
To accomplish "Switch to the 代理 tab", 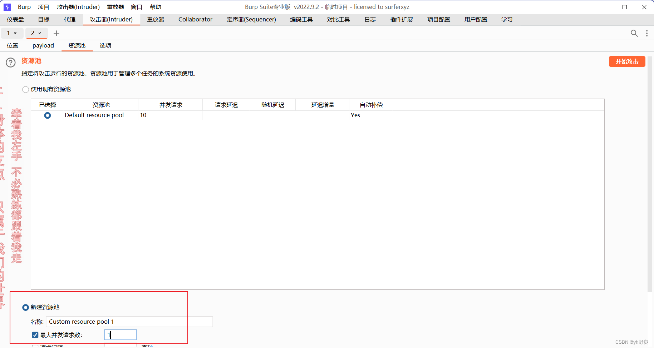I will coord(70,20).
